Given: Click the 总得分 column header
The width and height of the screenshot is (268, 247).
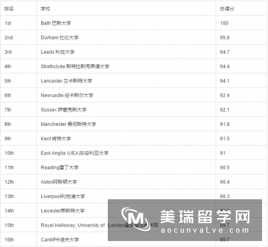Looking at the screenshot, I should (x=241, y=8).
